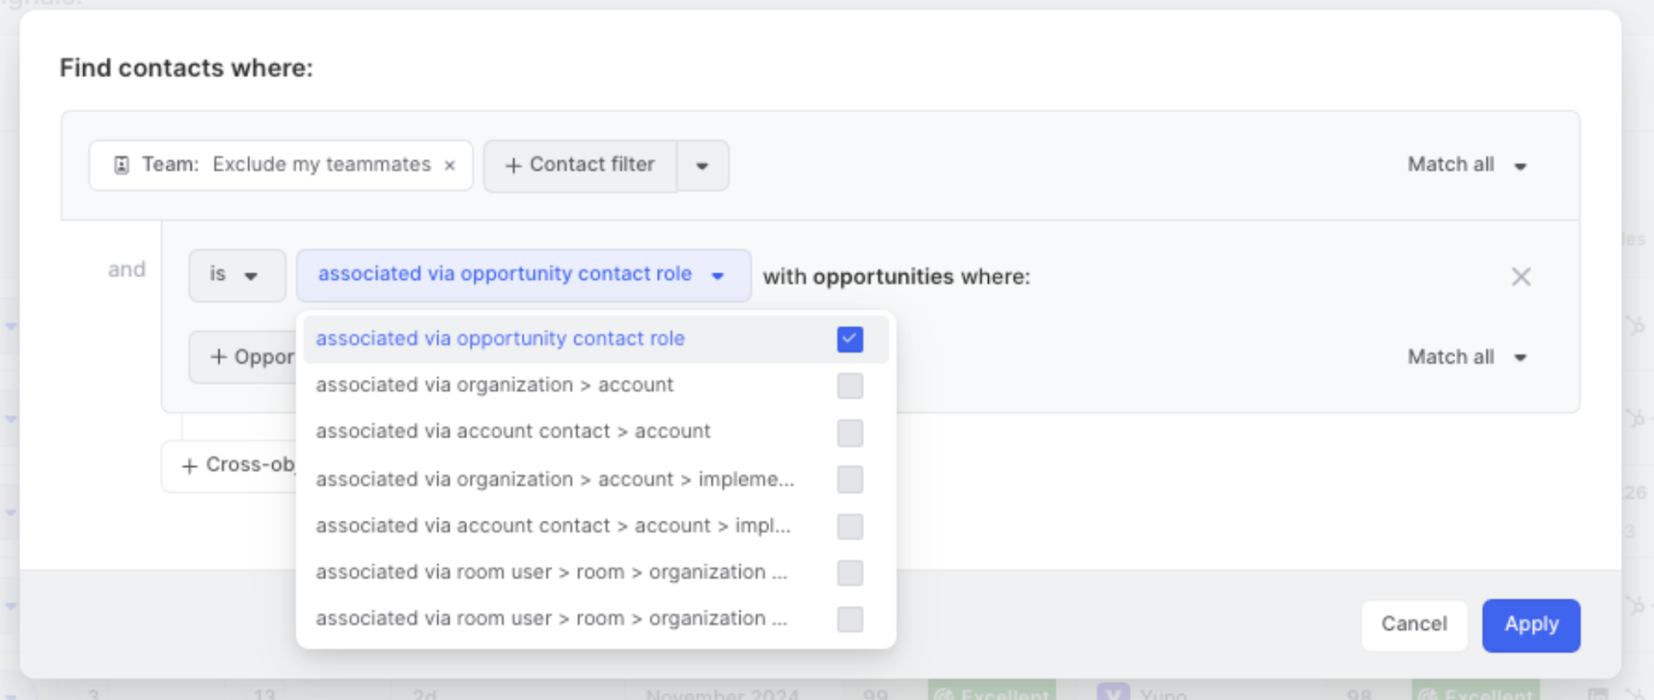Tick the organization > account > impleme... checkbox
The width and height of the screenshot is (1654, 700).
849,480
